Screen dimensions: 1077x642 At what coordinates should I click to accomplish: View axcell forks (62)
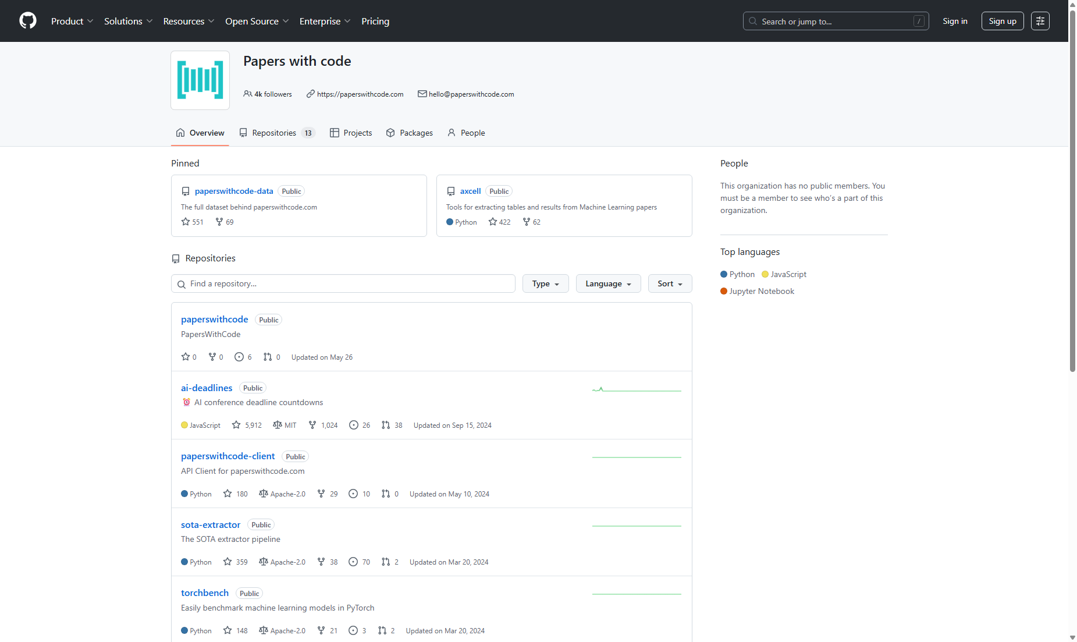point(532,222)
